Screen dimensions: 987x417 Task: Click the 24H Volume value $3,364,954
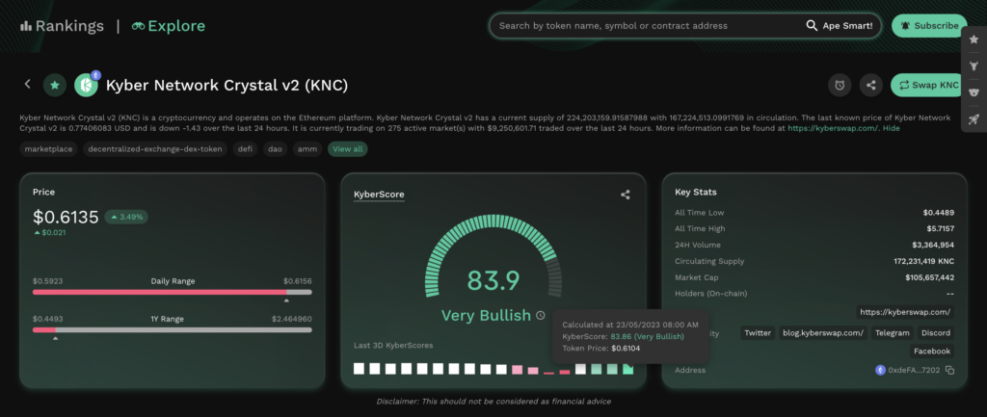point(933,245)
